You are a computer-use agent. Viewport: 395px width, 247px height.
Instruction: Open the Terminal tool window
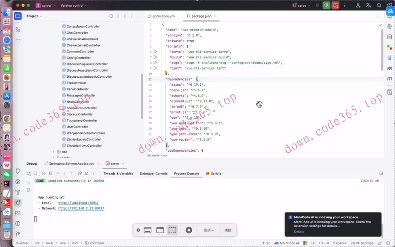pyautogui.click(x=18, y=213)
